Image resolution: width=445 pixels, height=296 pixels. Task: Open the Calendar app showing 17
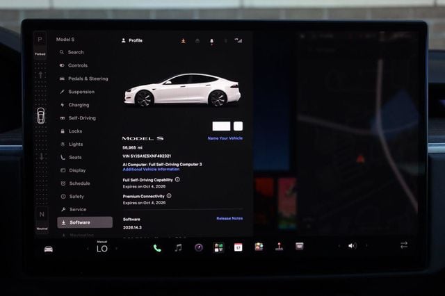click(x=238, y=247)
